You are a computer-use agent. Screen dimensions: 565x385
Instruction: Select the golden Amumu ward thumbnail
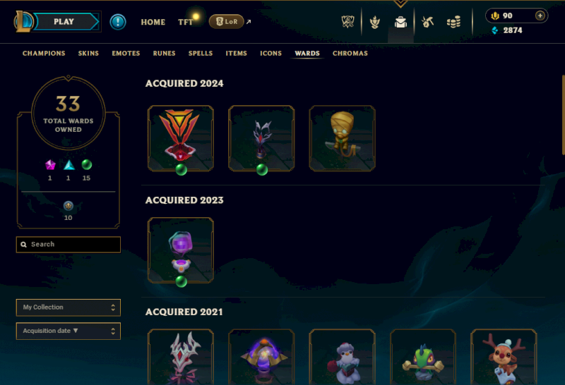(342, 138)
